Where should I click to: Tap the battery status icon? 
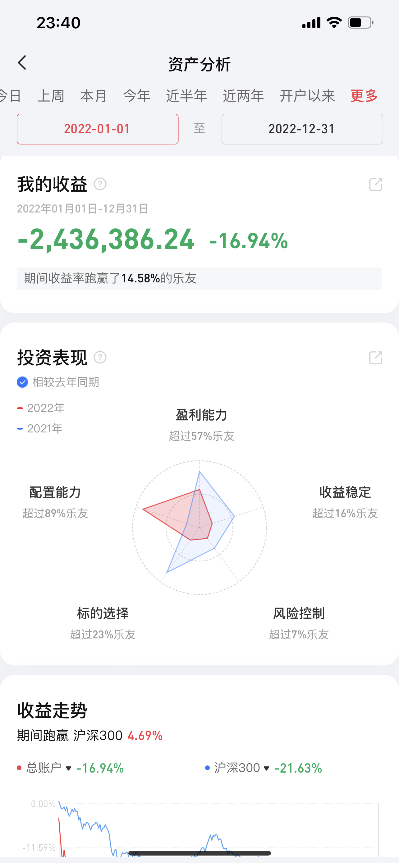click(x=360, y=23)
